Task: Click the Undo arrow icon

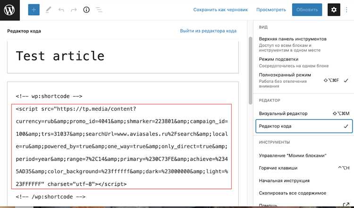Action: [x=61, y=10]
